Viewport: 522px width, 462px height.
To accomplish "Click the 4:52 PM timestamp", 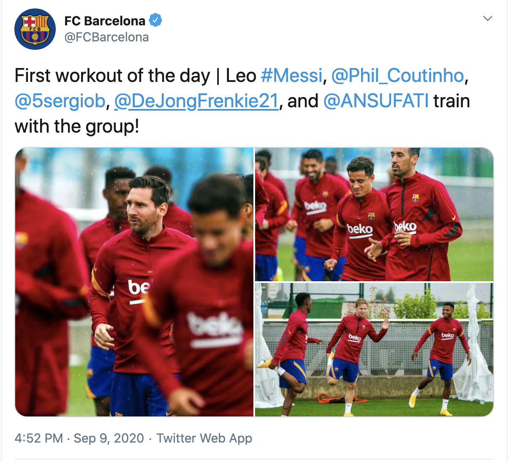I will point(38,438).
